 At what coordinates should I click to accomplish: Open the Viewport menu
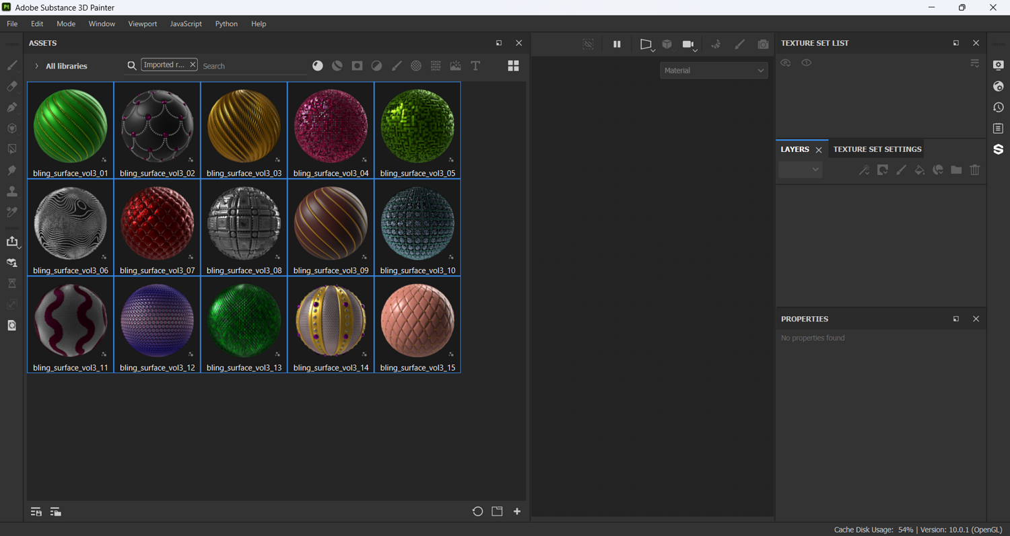coord(143,24)
